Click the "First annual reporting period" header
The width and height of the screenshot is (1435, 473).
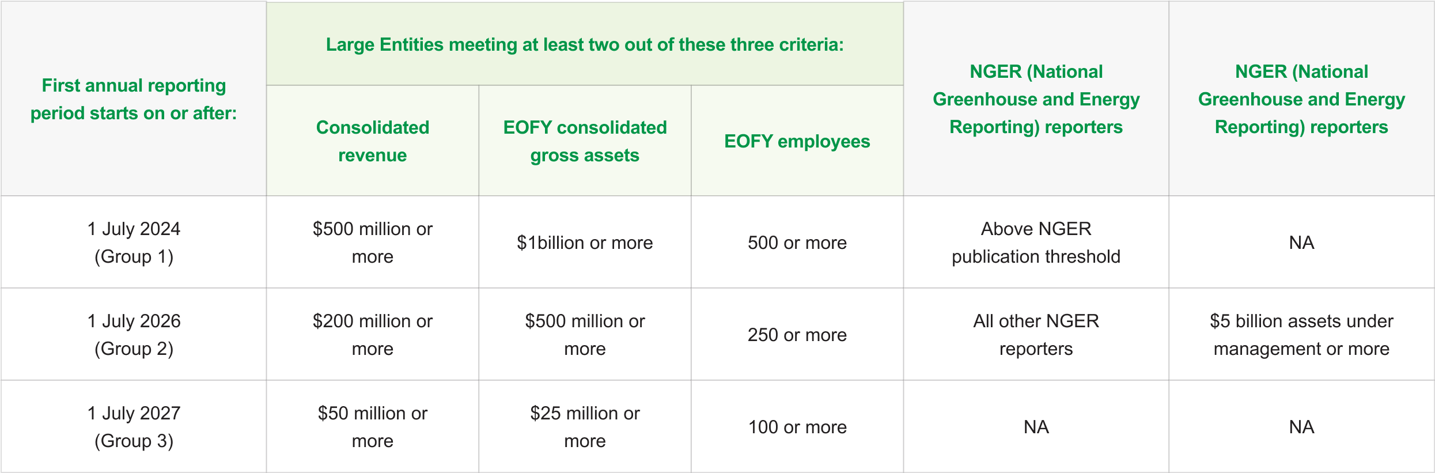tap(134, 99)
